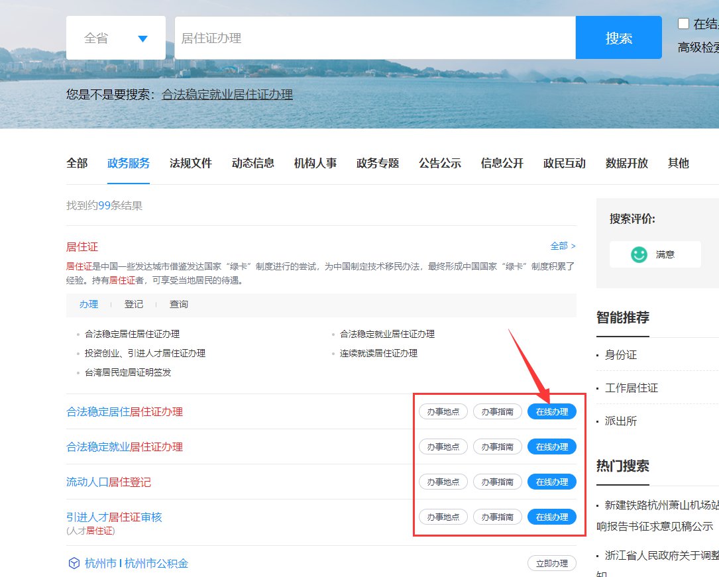719x577 pixels.
Task: Click 立即办理 for 杭州市公积金
Action: [551, 564]
